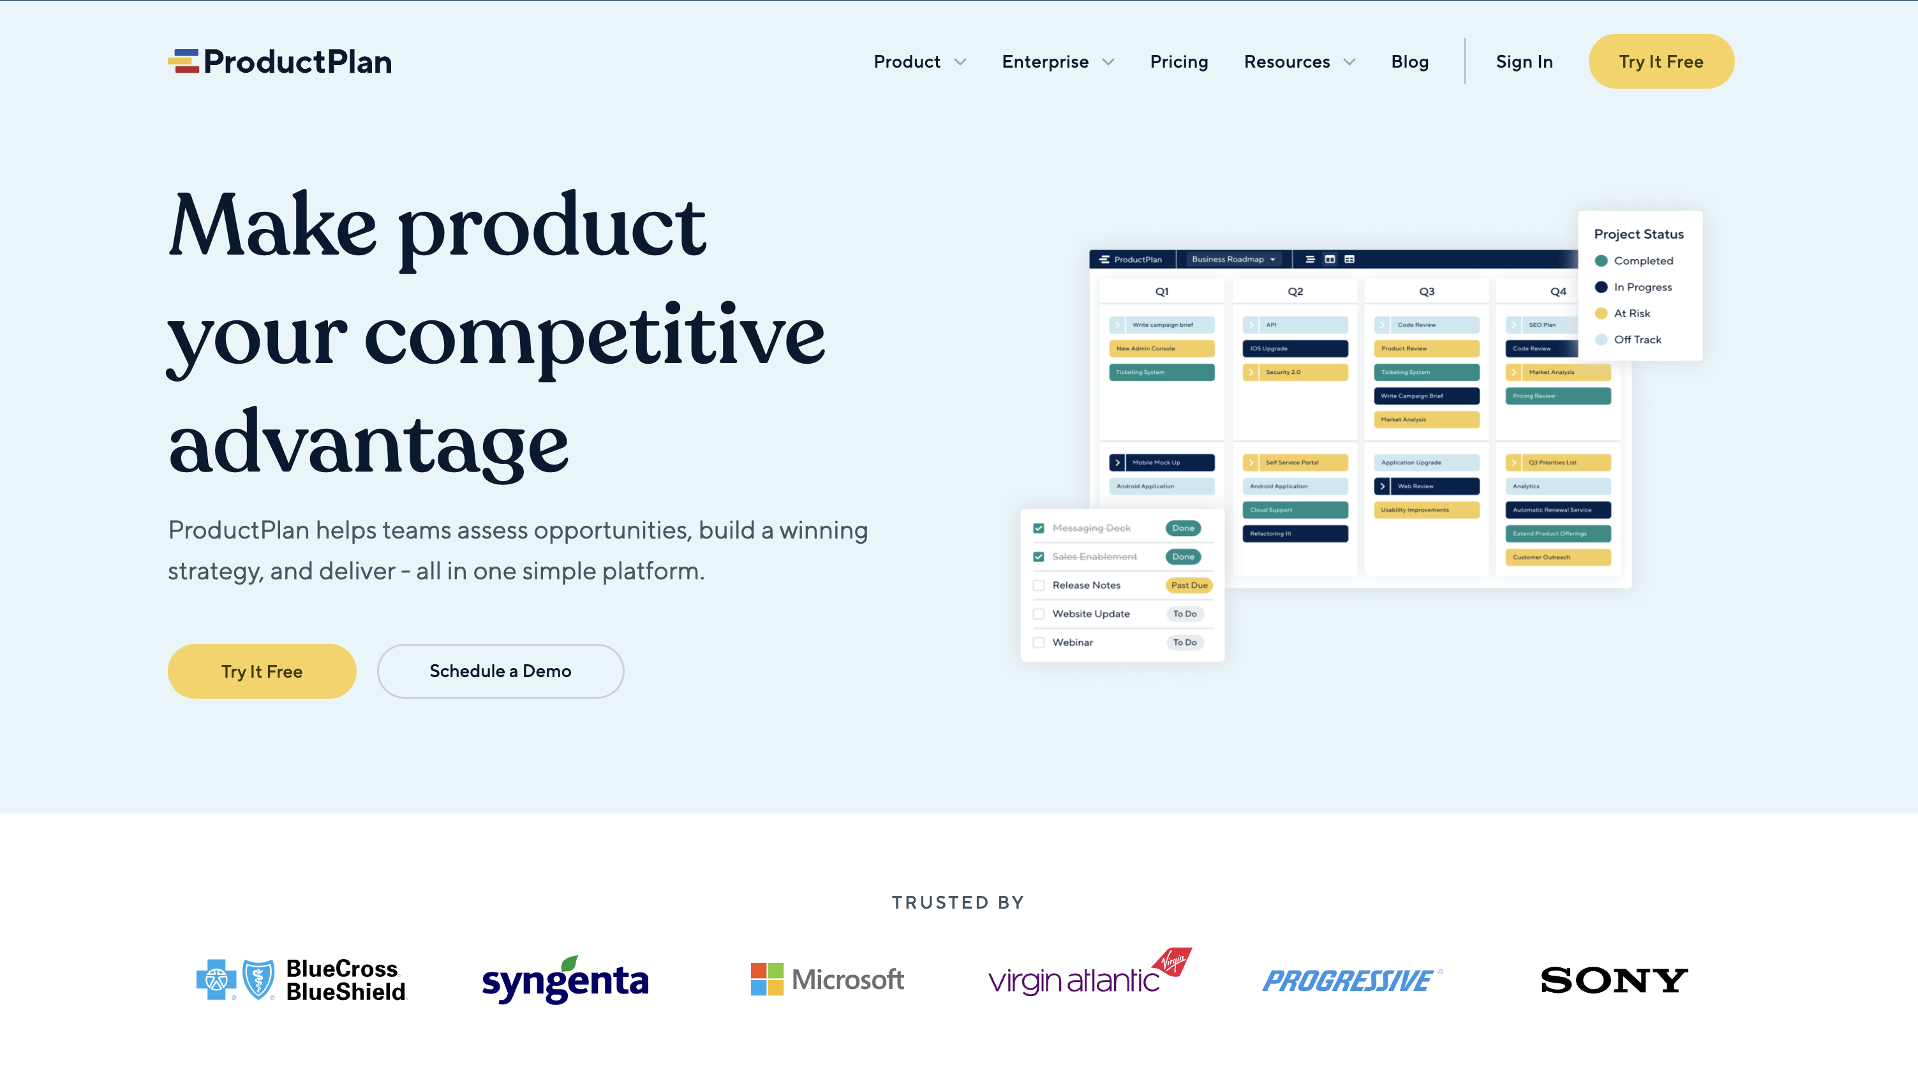Screen dimensions: 1918x1079
Task: Click the Sign In link
Action: [1524, 61]
